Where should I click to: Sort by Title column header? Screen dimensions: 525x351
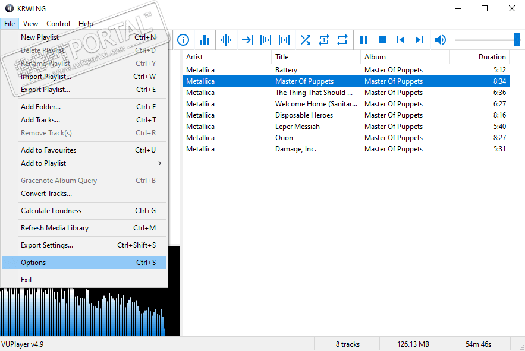pyautogui.click(x=316, y=57)
